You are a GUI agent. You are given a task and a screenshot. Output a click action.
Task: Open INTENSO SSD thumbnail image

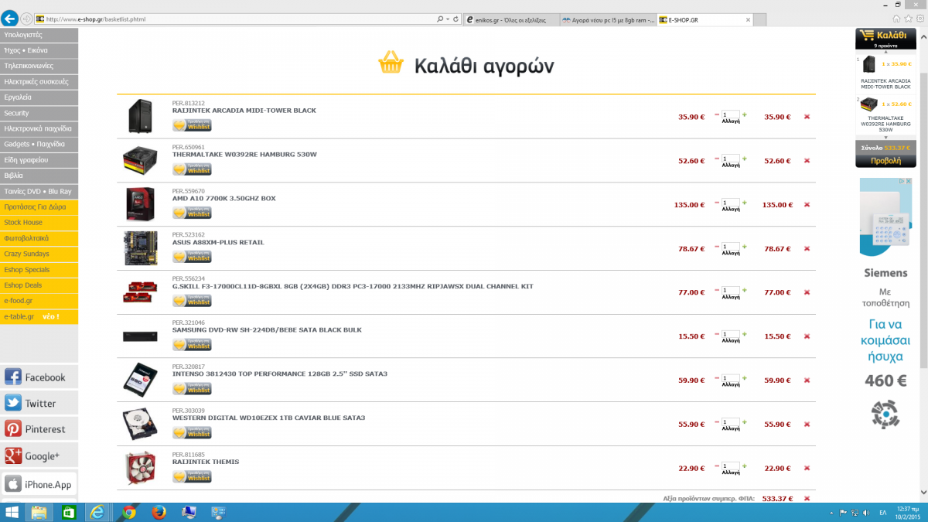tap(140, 380)
